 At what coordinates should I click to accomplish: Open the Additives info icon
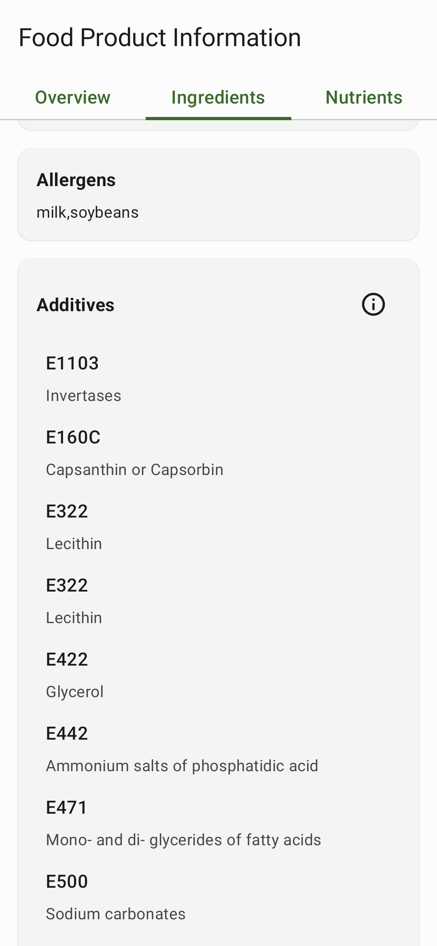[x=373, y=304]
